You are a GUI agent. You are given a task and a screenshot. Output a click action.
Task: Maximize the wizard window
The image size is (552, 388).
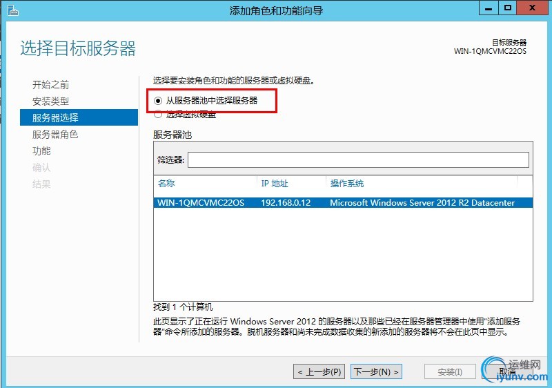pos(508,8)
